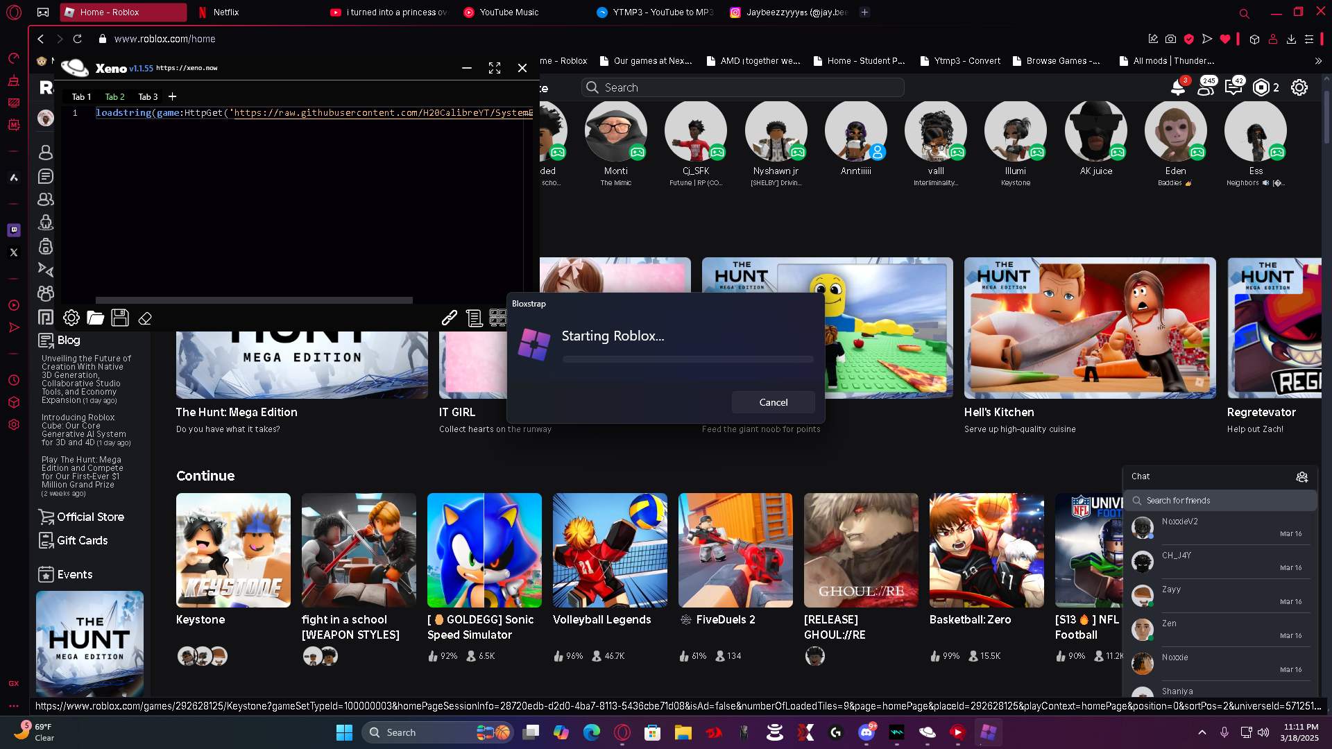Show hidden system tray icons
This screenshot has height=749, width=1332.
1202,732
